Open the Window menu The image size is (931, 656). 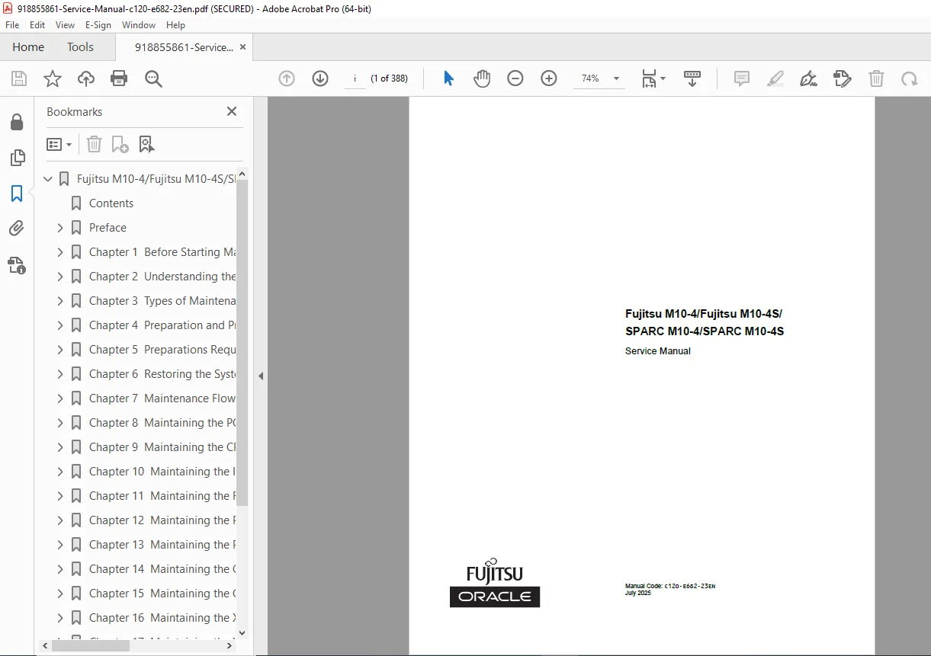click(x=139, y=25)
